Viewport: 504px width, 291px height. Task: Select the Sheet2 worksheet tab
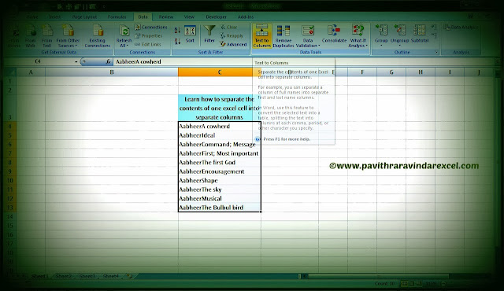63,276
